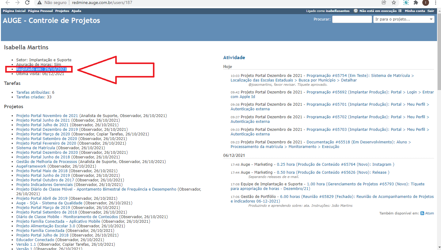
Task: Reload the page with the refresh icon
Action: 27,3
